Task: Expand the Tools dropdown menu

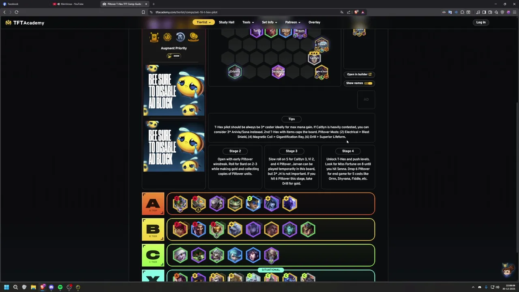Action: pos(248,22)
